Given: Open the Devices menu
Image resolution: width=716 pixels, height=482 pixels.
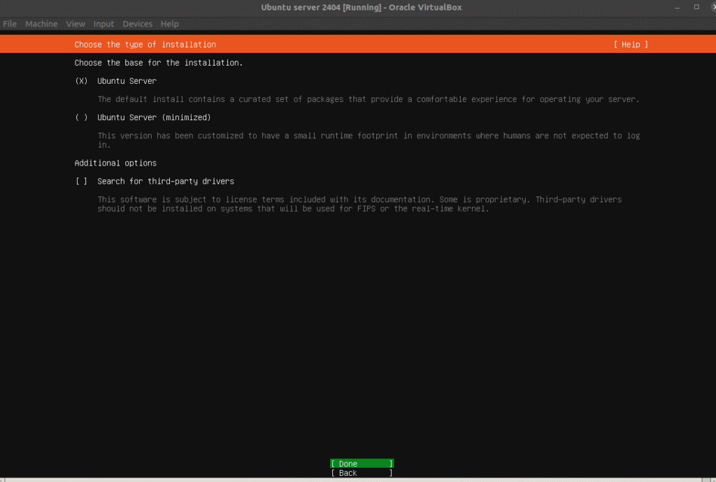Looking at the screenshot, I should click(137, 24).
